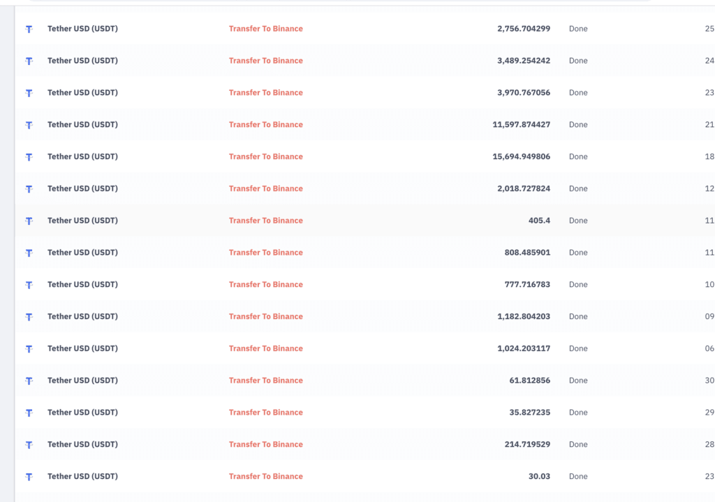The height and width of the screenshot is (502, 715).
Task: Click Tether icon beside 405.4 row
Action: pos(29,221)
